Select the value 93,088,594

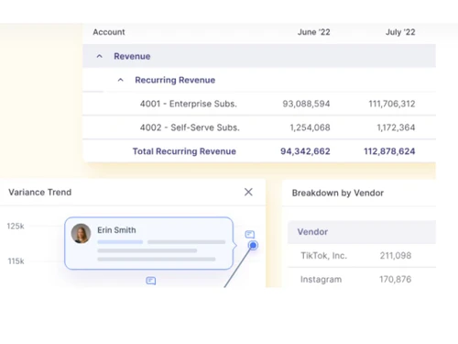pyautogui.click(x=306, y=104)
